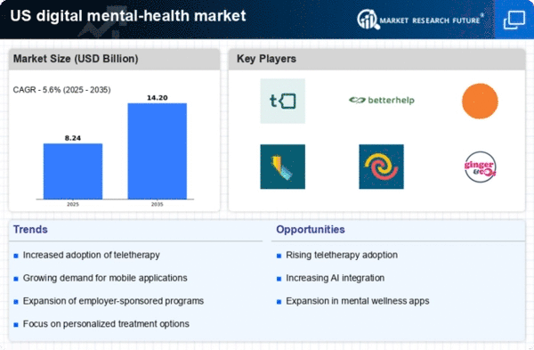Open the Market Research Future logo
Image resolution: width=534 pixels, height=350 pixels.
click(x=420, y=20)
